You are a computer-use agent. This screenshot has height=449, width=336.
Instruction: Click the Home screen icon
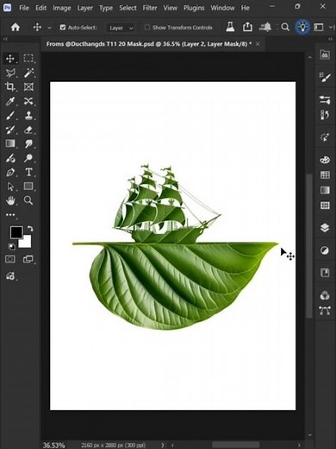pyautogui.click(x=16, y=28)
